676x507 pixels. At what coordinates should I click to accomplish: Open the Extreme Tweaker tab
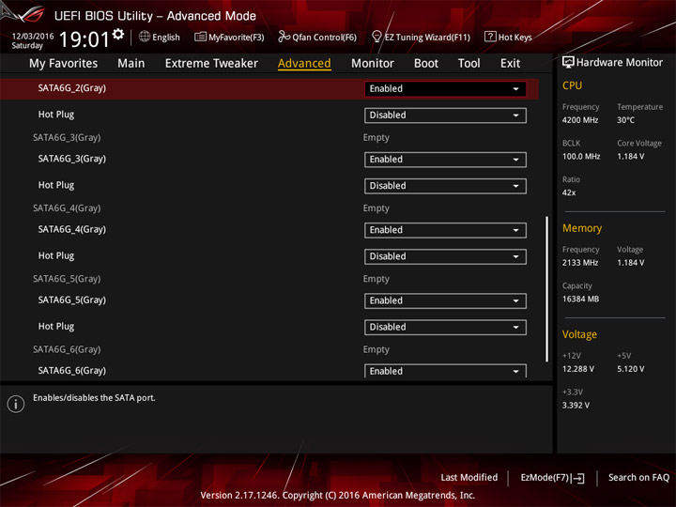pyautogui.click(x=211, y=64)
